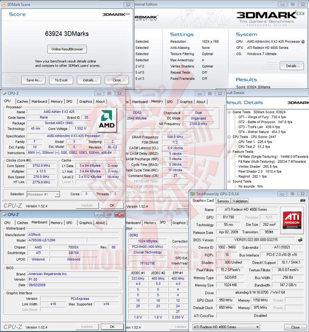Click the Crucial Technology manufacturer field

147,252
